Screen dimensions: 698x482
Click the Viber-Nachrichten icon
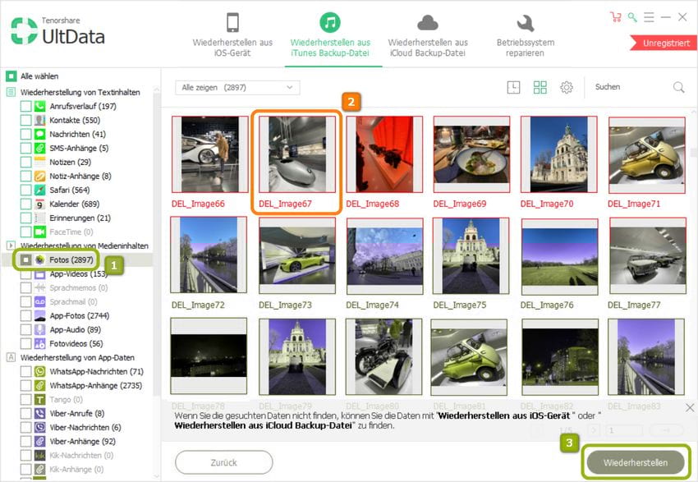(40, 427)
